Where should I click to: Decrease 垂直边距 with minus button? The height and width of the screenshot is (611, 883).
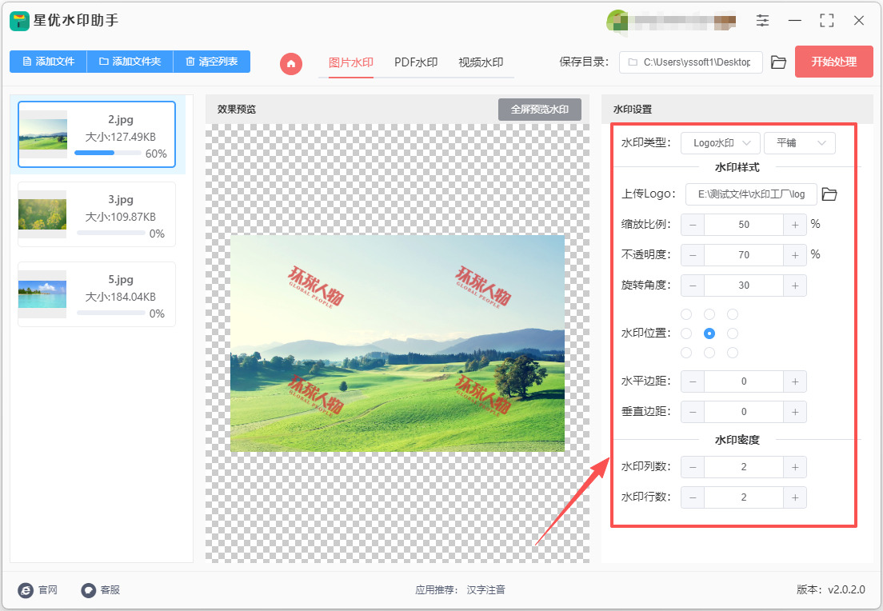693,412
